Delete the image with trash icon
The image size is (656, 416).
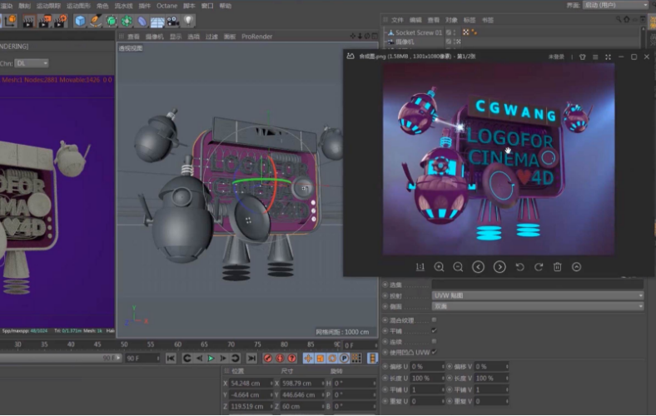point(557,267)
